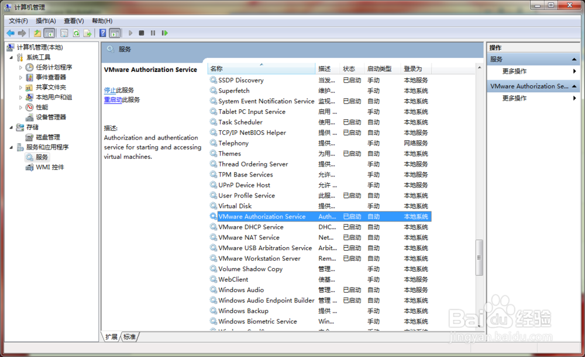
Task: Select 设备管理器 in the tree
Action: tap(51, 117)
